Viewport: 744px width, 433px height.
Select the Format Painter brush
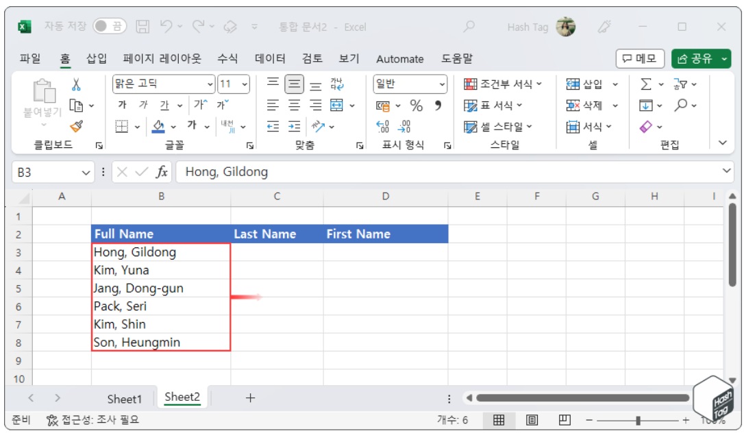pos(76,126)
